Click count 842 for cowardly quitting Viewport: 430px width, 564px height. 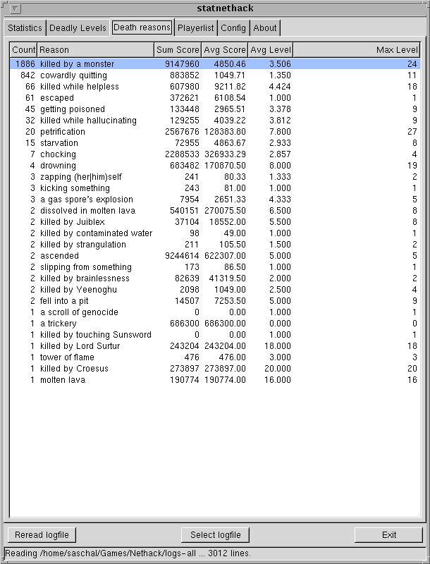pyautogui.click(x=28, y=75)
